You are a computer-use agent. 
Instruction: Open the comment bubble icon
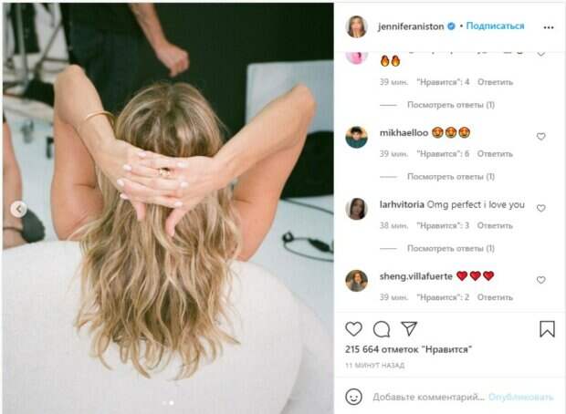pyautogui.click(x=382, y=329)
